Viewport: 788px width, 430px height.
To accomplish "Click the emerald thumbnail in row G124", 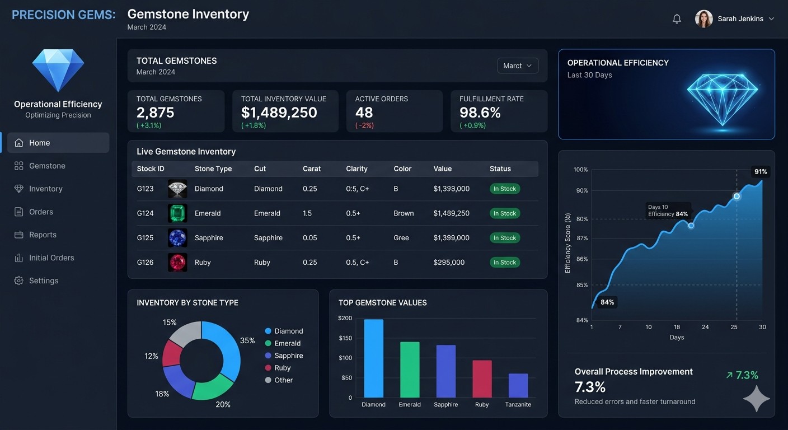I will click(x=177, y=213).
